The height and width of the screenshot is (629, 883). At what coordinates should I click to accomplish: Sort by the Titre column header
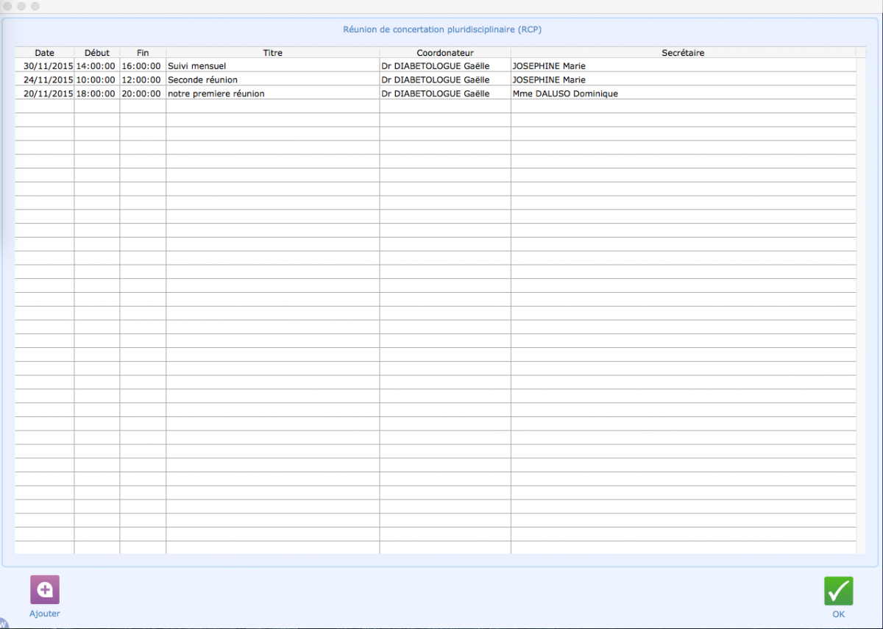tap(273, 53)
